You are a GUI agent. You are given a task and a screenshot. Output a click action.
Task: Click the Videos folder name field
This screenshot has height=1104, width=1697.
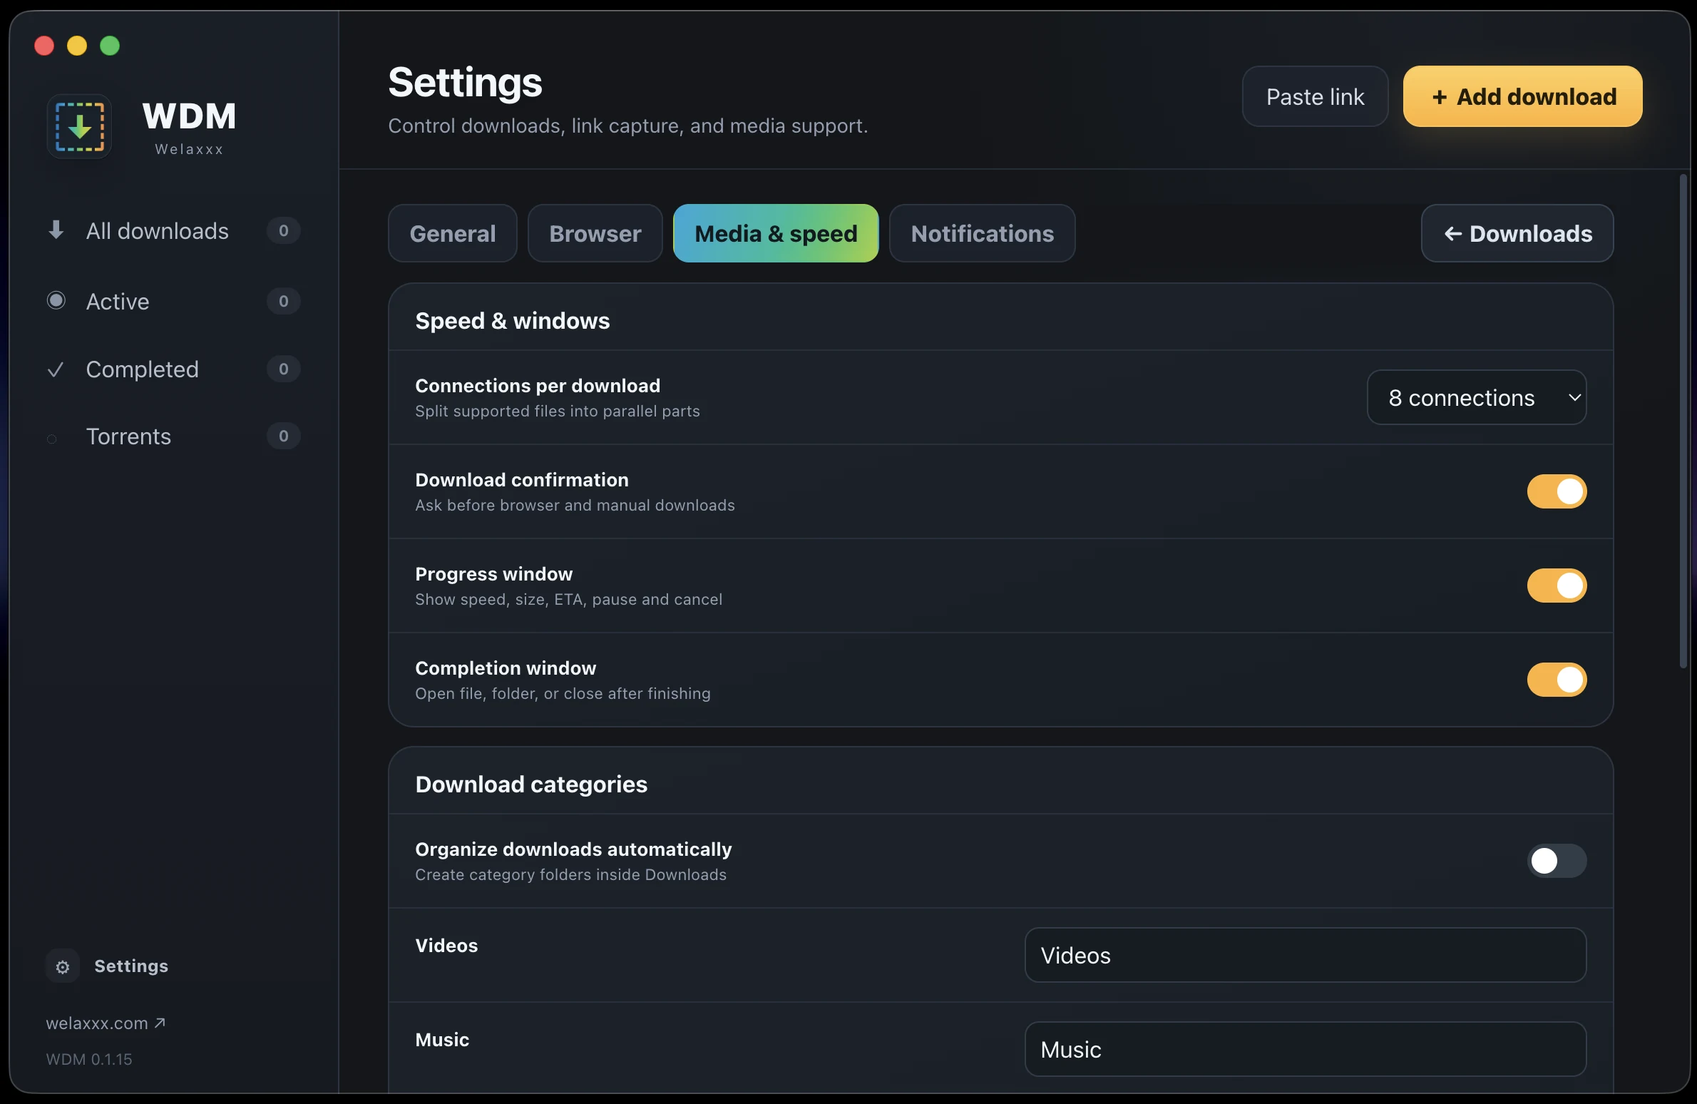pyautogui.click(x=1306, y=955)
